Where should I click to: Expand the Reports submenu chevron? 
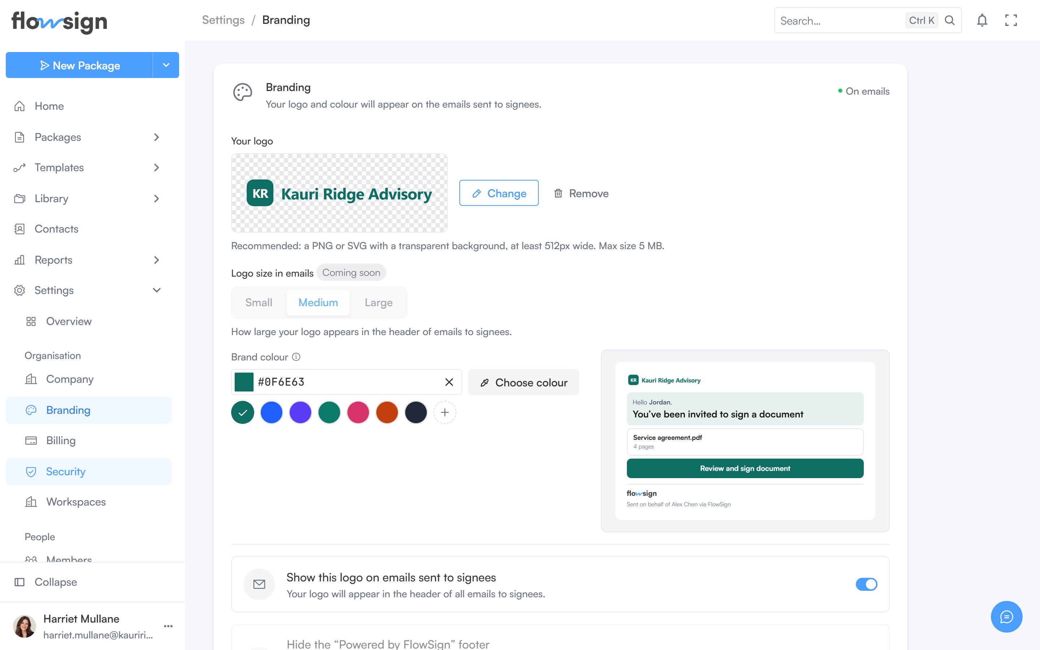[156, 260]
